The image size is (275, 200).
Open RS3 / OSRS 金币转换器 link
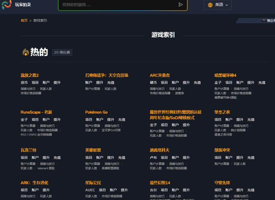[x=36, y=135]
